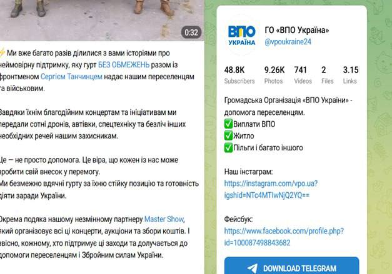
Task: Open the БЕЗ ОБМЕЖЕНЬ link
Action: click(124, 65)
